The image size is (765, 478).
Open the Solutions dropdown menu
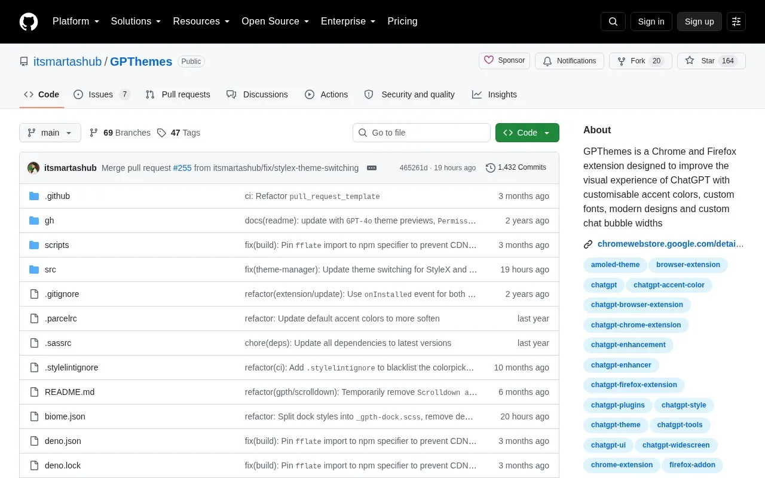(136, 22)
